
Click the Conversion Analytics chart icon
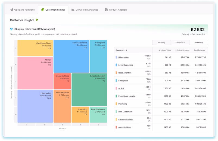click(x=73, y=10)
